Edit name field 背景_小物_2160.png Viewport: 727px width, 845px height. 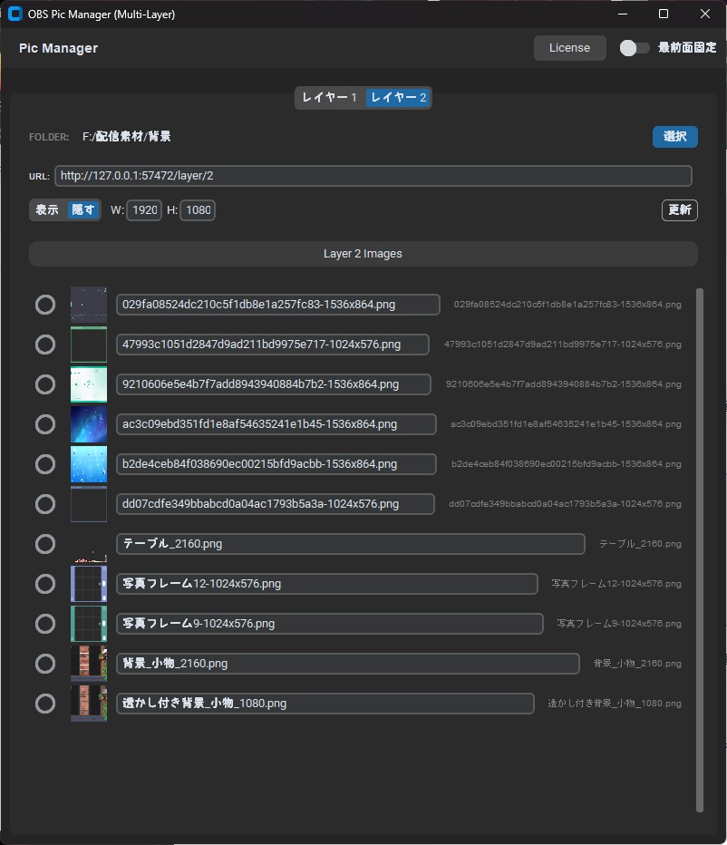(x=348, y=664)
